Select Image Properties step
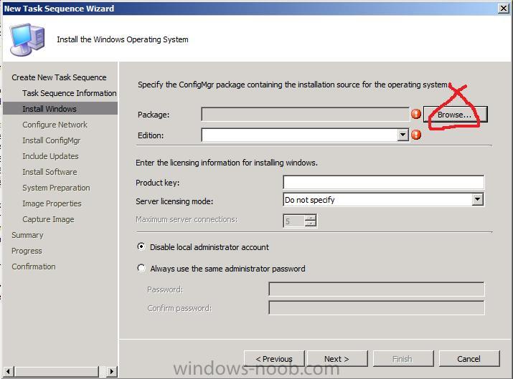Viewport: 513px width, 379px height. click(52, 203)
